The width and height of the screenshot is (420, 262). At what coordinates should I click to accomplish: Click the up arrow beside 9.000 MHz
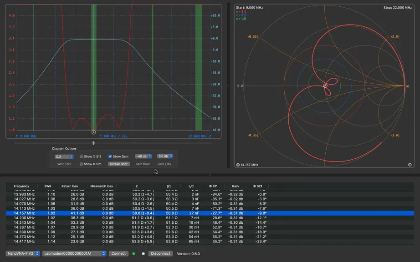pos(17,136)
